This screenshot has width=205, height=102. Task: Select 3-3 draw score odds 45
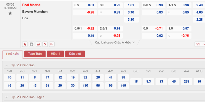[174, 82]
